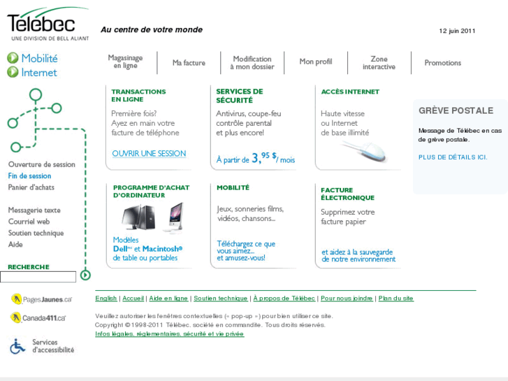Open the Mon profil menu
The image size is (508, 381).
[x=316, y=62]
